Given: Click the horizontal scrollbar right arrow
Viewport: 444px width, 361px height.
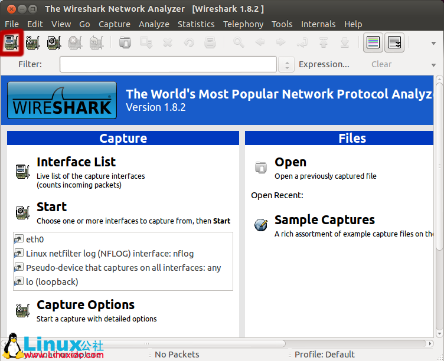Looking at the screenshot, I should 430,343.
